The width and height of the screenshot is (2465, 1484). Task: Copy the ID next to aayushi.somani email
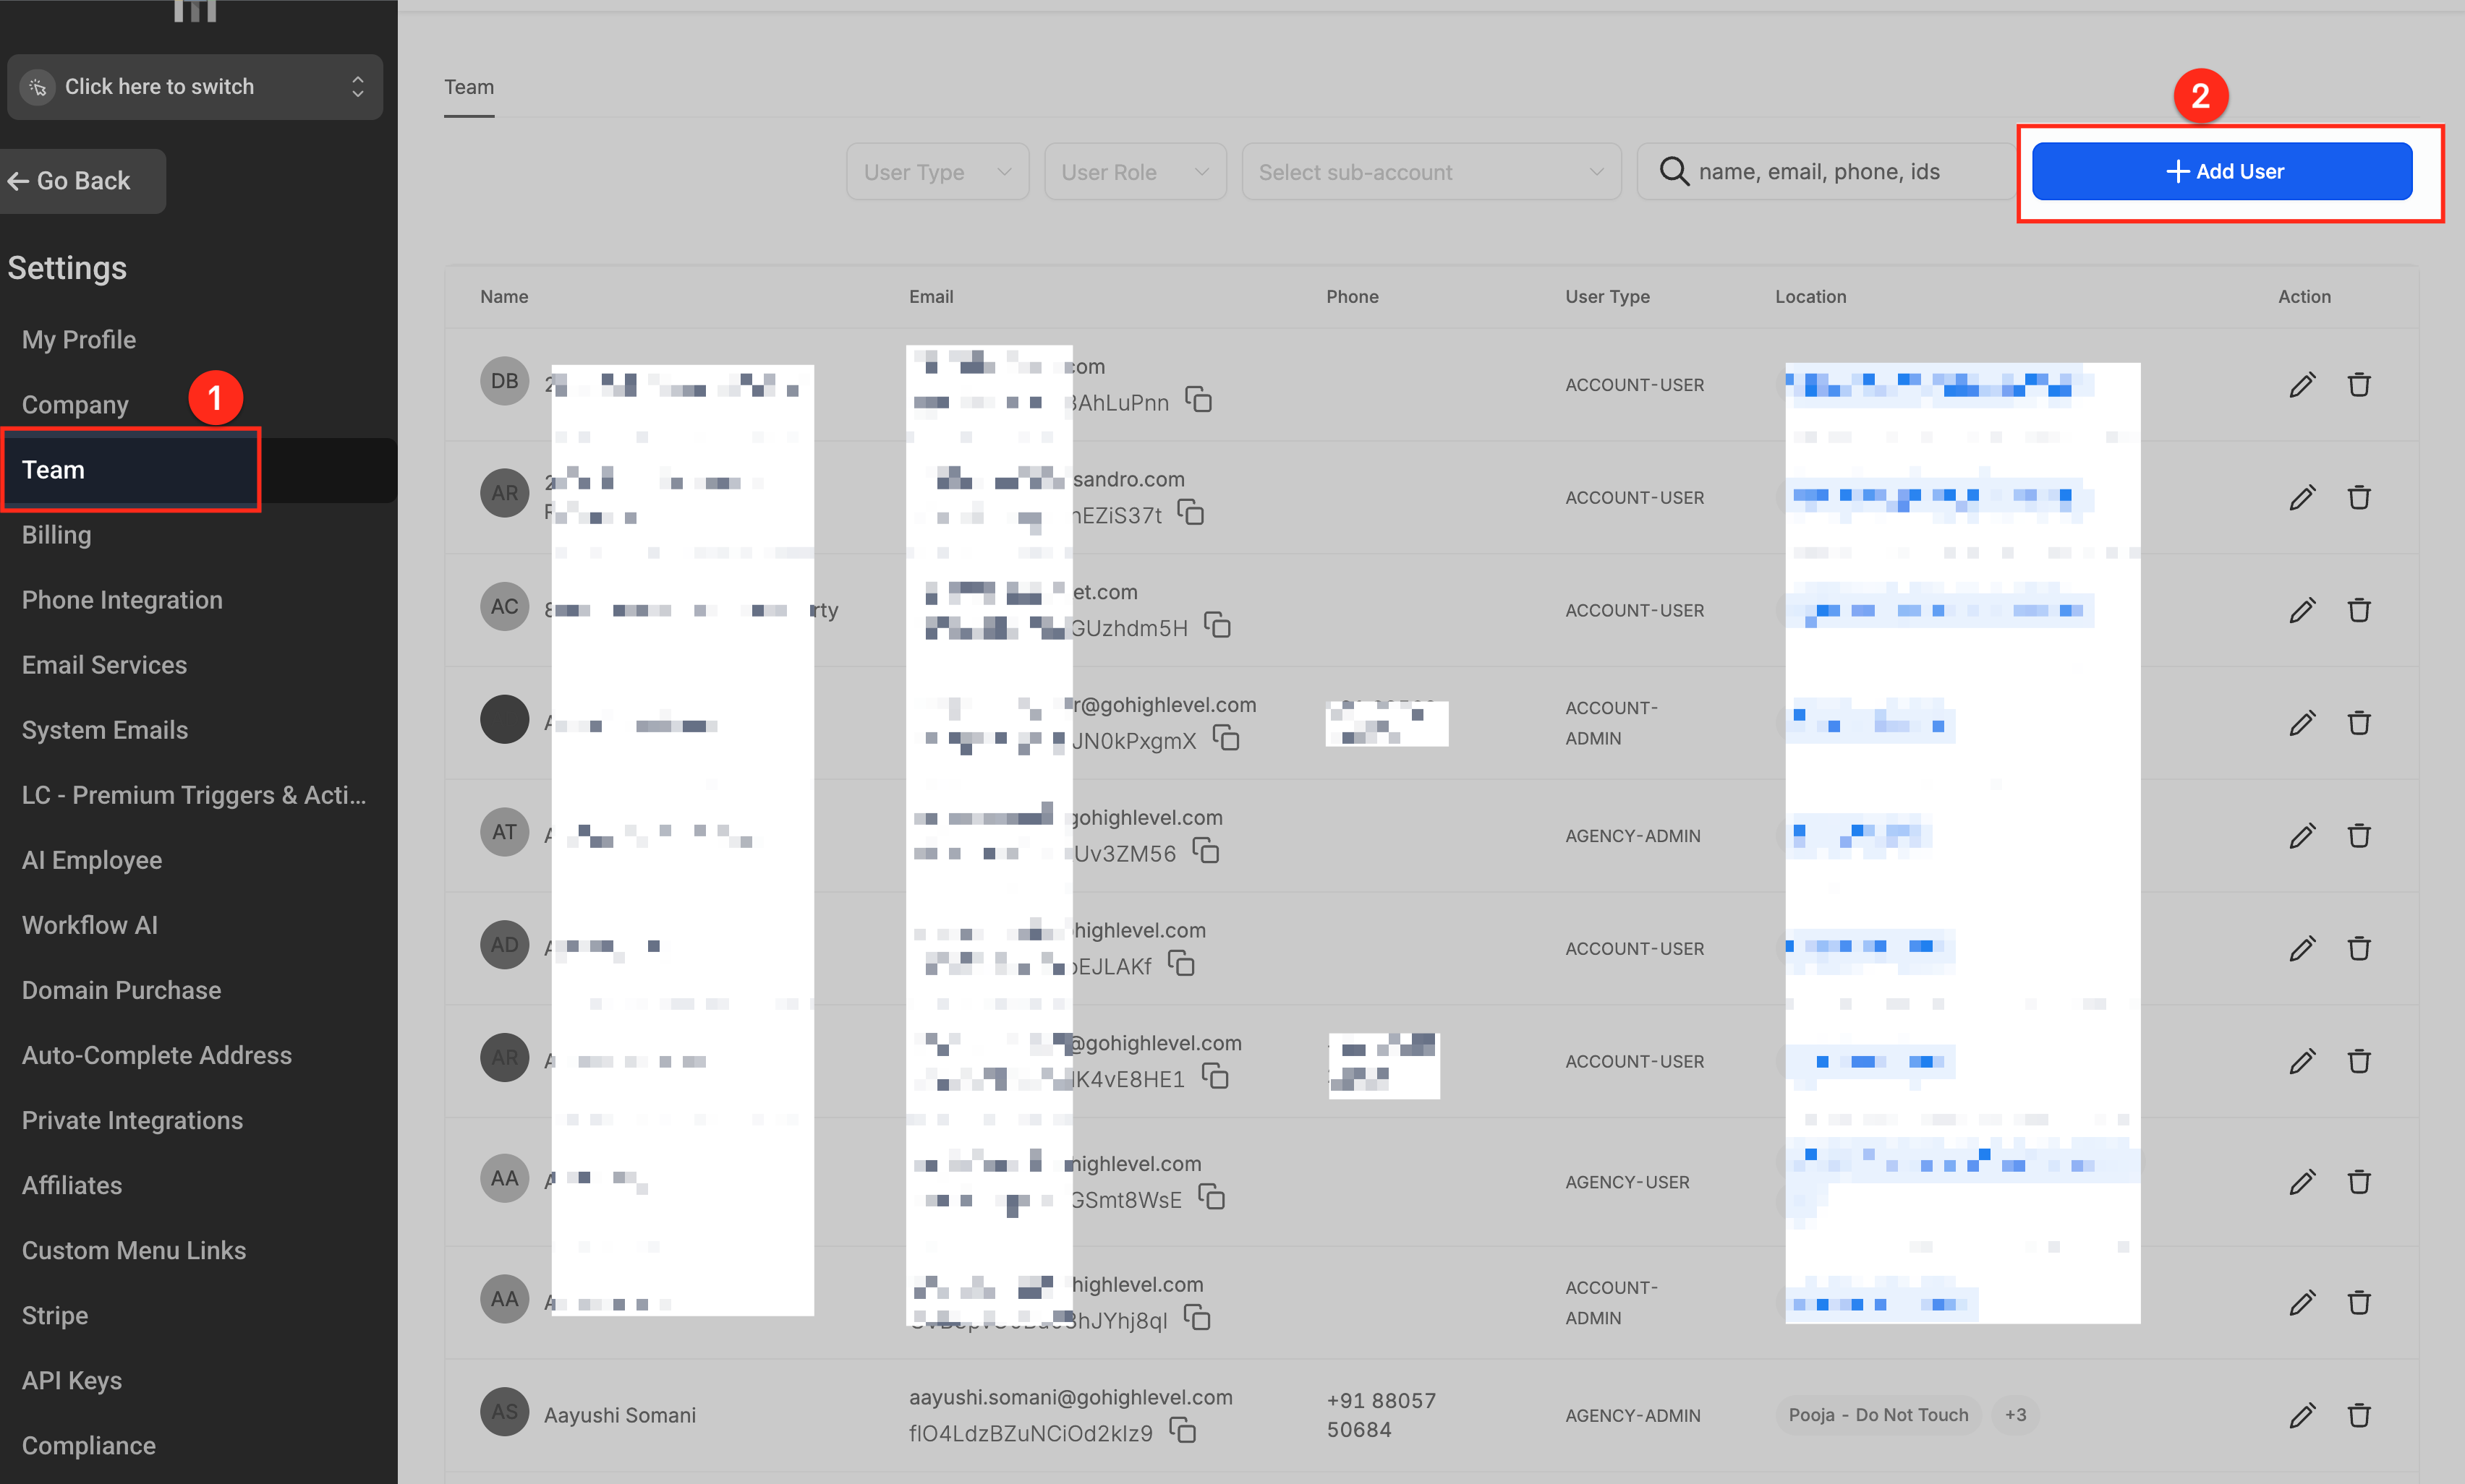pyautogui.click(x=1183, y=1431)
